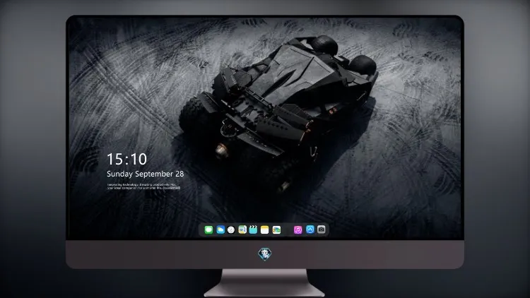
Task: Click the logo badge on monitor chin
Action: coord(265,254)
